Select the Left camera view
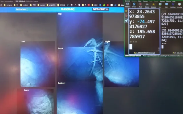 [38, 64]
